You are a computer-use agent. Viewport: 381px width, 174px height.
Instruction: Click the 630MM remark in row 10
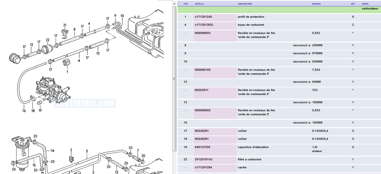(317, 62)
